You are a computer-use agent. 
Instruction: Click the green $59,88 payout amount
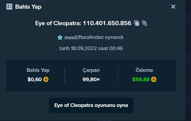141,79
